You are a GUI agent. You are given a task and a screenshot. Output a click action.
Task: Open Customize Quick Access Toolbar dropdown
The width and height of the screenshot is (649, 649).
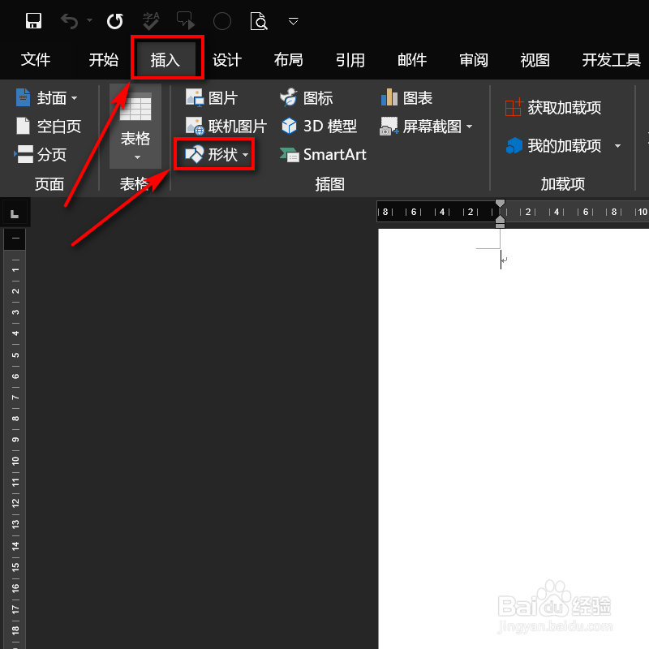[293, 21]
